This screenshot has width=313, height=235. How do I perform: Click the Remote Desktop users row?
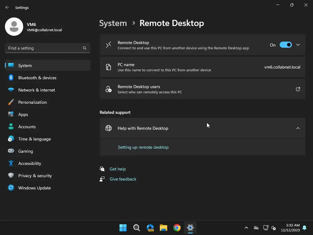203,89
